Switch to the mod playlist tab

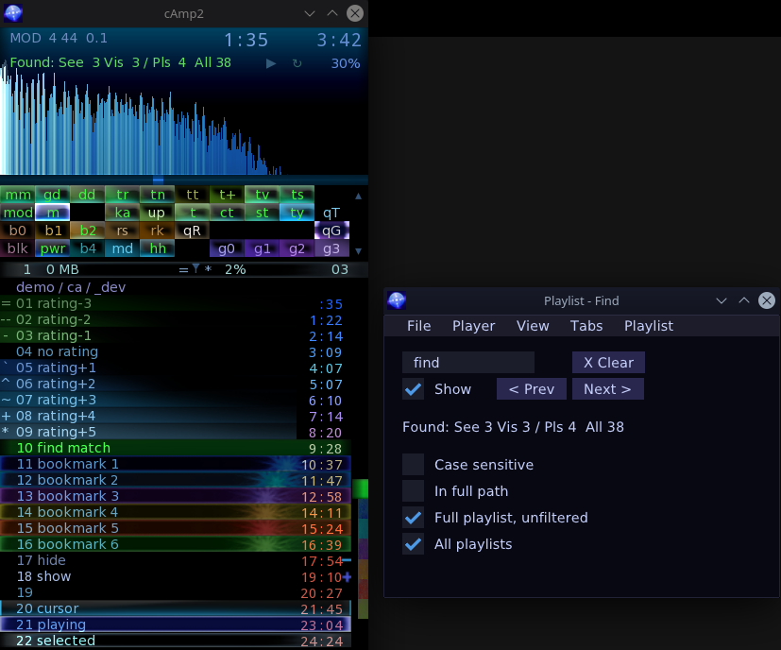[17, 213]
